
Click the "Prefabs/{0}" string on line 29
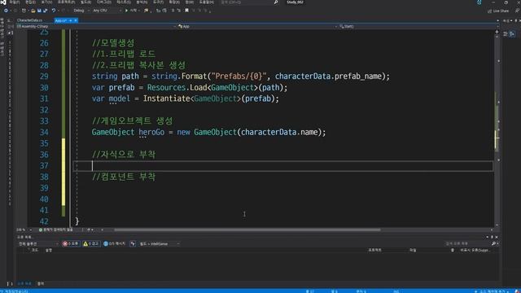[239, 77]
